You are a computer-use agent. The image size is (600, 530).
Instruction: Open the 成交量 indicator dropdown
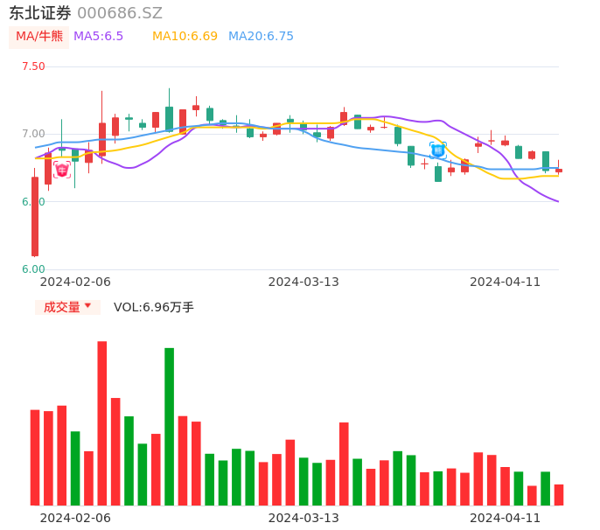pos(67,307)
